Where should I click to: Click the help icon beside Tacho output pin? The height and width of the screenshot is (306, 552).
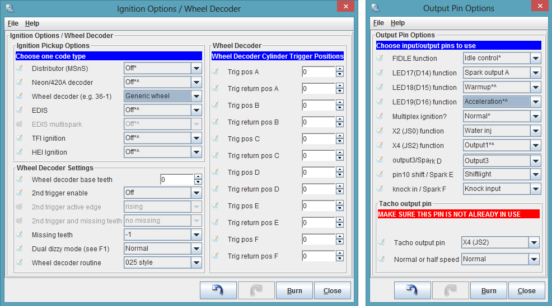tap(382, 242)
